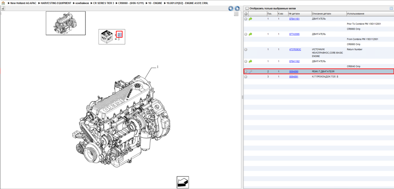
Task: Click green arrow icon for part 87641161
Action: 250,19
